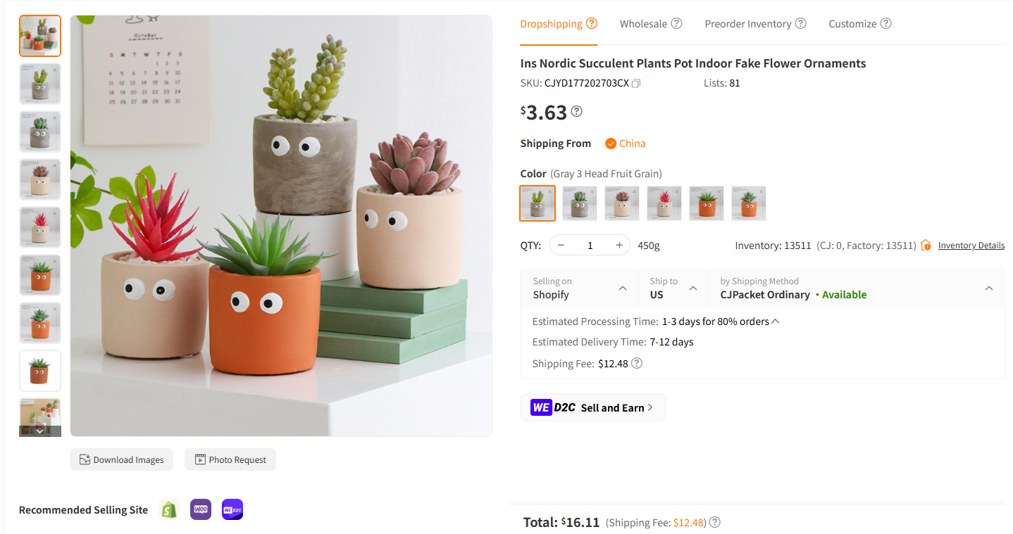The image size is (1013, 534).
Task: Click the orange China checkmark badge
Action: pos(611,143)
